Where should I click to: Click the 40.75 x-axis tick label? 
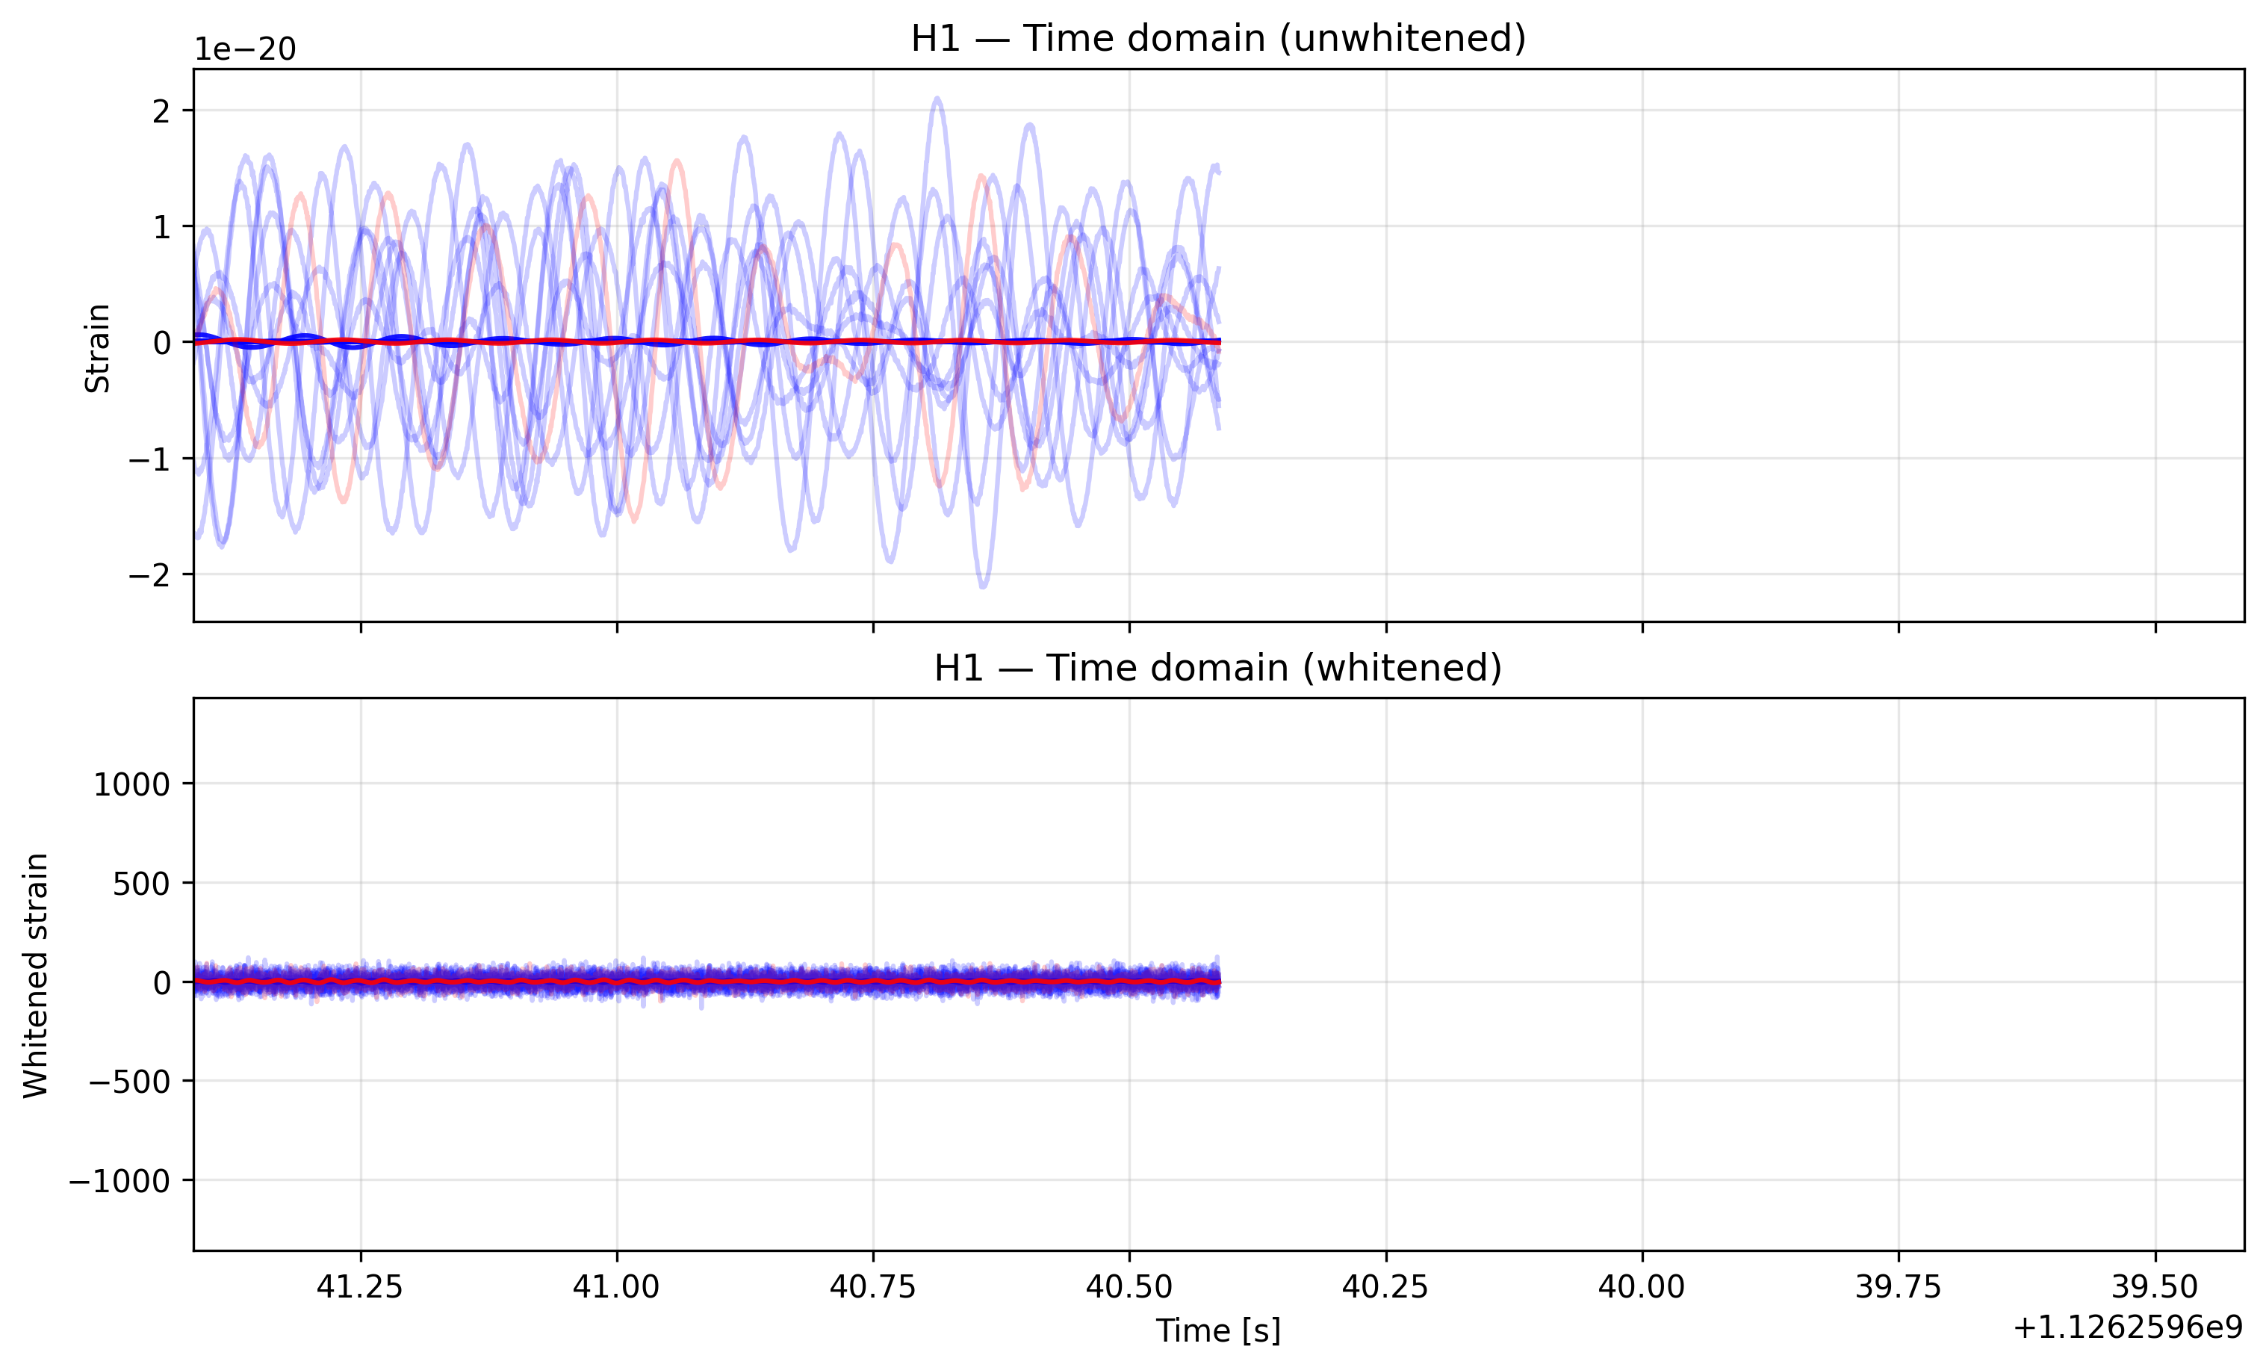(873, 1287)
